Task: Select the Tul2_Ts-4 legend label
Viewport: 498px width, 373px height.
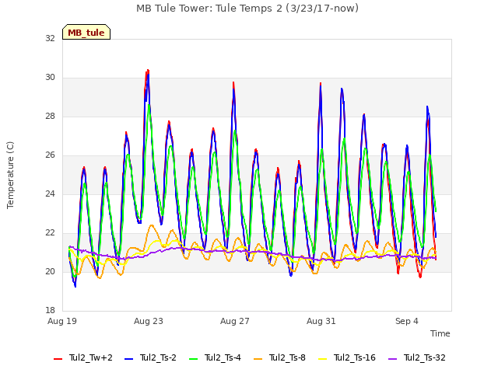Action: tap(223, 357)
